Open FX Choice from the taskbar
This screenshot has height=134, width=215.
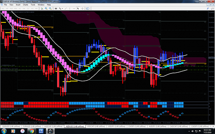[x=41, y=131]
